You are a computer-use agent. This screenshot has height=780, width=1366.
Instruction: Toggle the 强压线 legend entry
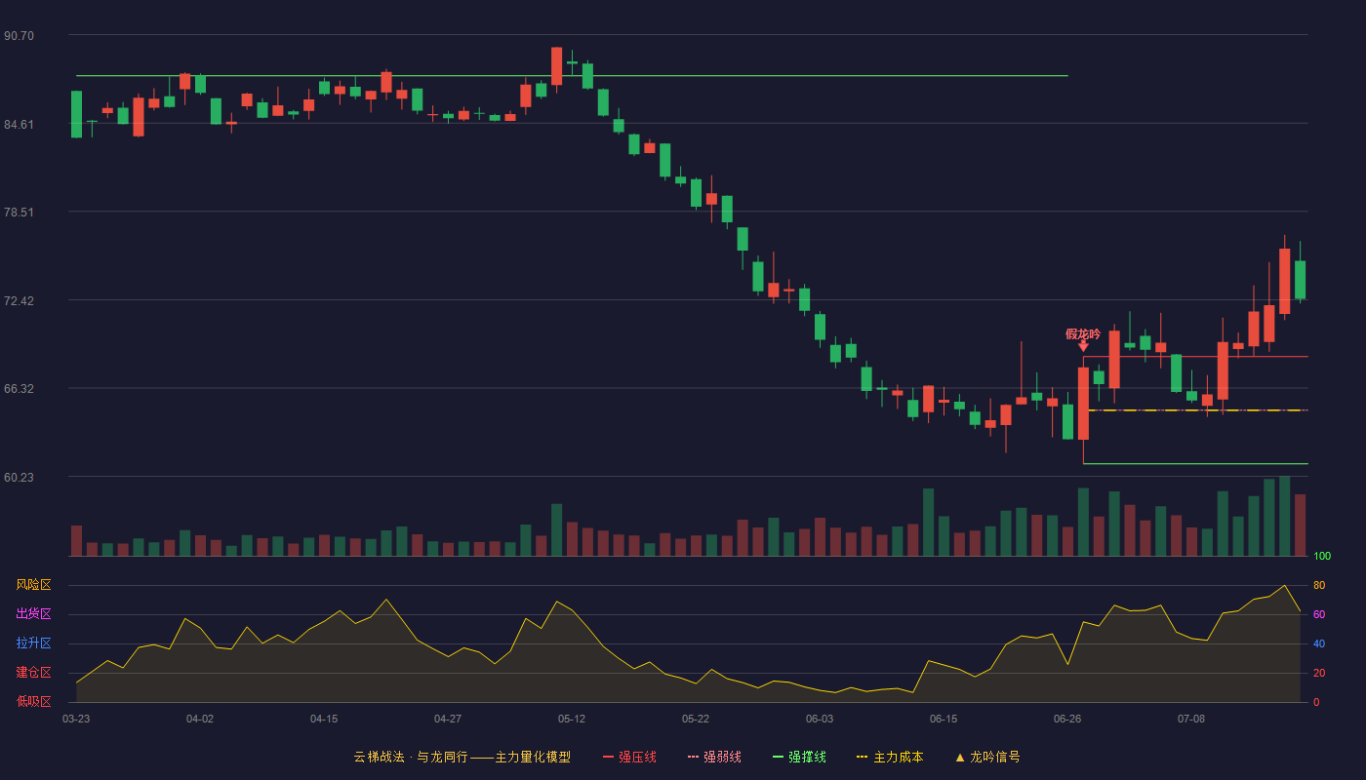(x=629, y=757)
